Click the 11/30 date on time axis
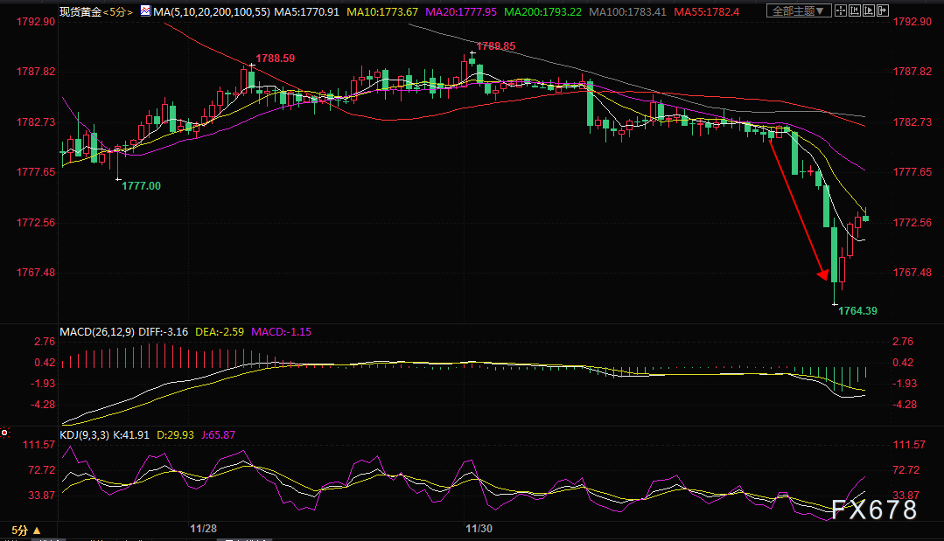 tap(479, 529)
